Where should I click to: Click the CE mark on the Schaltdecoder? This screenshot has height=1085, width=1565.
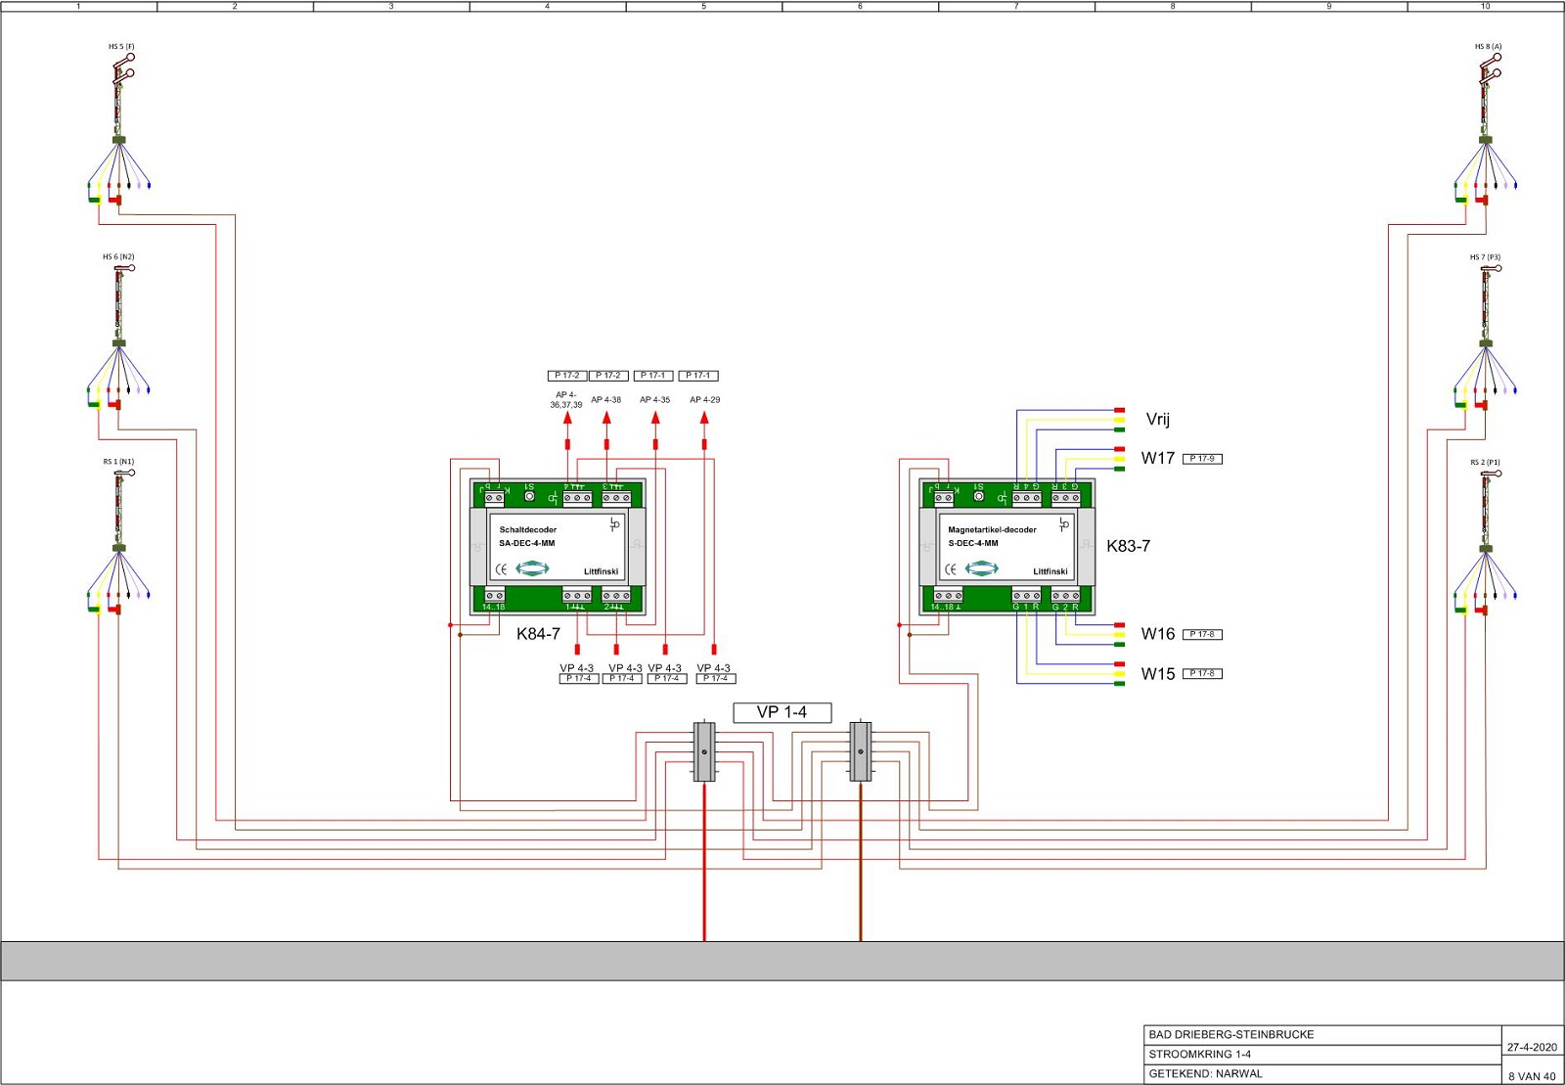tap(501, 569)
